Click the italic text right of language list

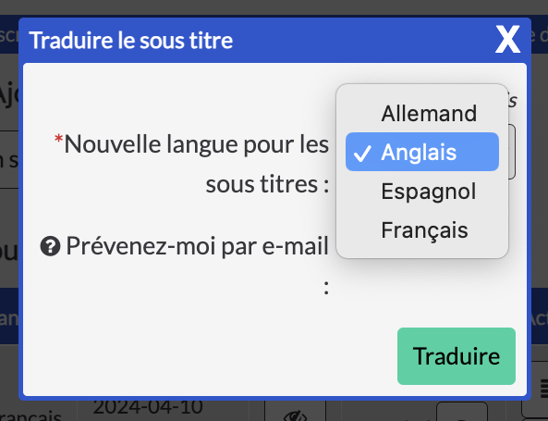[x=513, y=101]
